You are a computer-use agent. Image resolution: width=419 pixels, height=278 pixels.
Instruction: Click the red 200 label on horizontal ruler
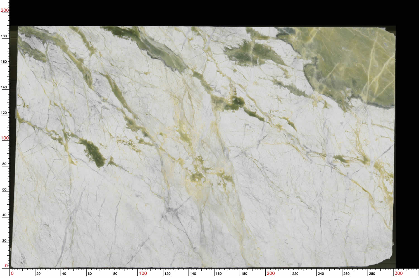270,273
